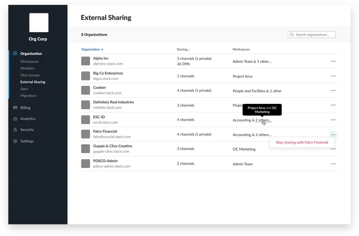Go to Members in the sidebar
Screen dimensions: 359x236
[28, 68]
